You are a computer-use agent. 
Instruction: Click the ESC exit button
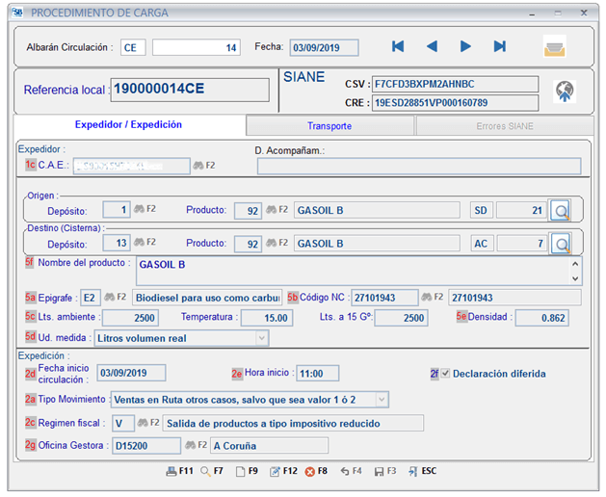point(422,472)
